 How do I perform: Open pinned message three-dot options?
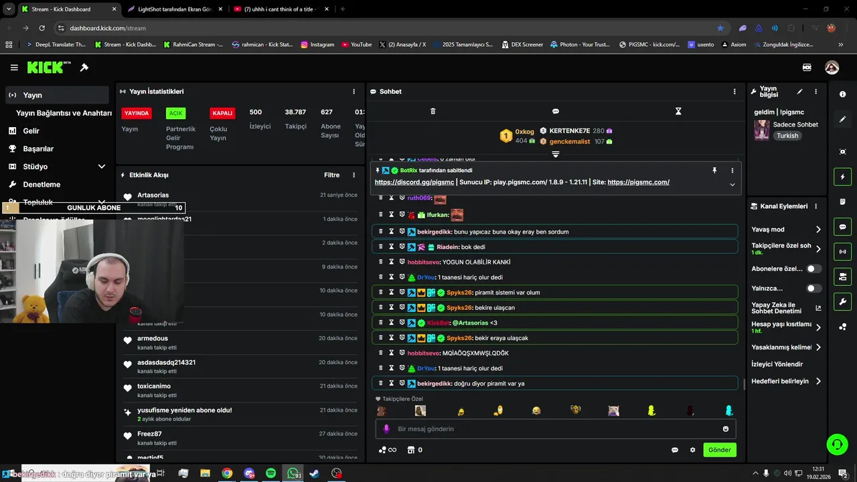click(x=732, y=171)
